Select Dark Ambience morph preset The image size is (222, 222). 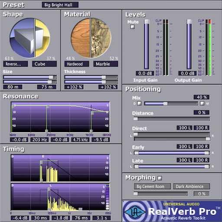pyautogui.click(x=192, y=186)
